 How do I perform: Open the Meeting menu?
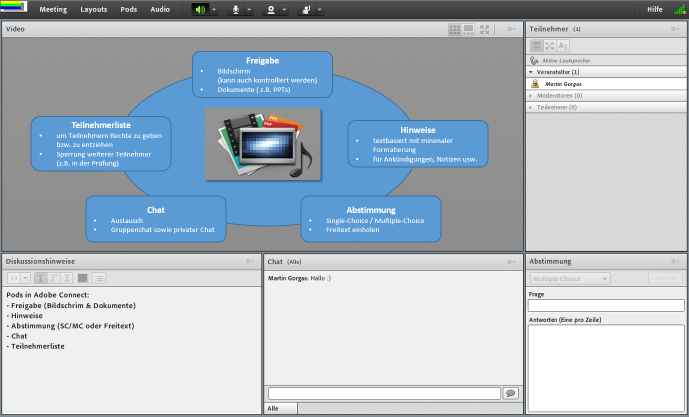53,9
